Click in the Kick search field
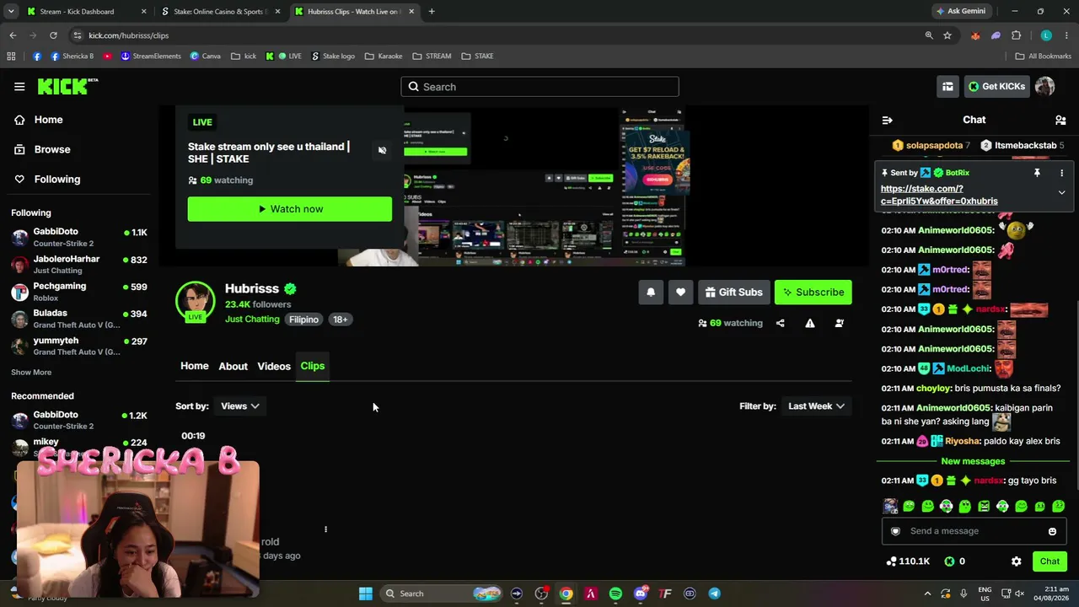The height and width of the screenshot is (607, 1079). [539, 87]
